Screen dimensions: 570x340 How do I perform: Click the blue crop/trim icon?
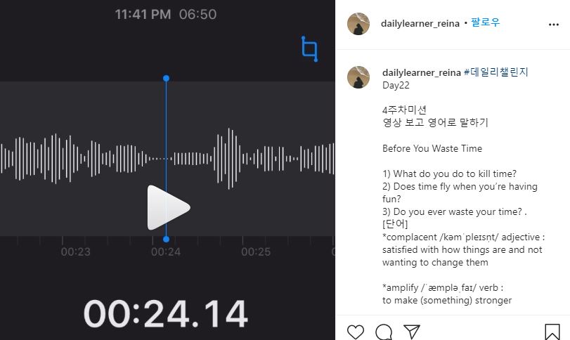coord(310,48)
